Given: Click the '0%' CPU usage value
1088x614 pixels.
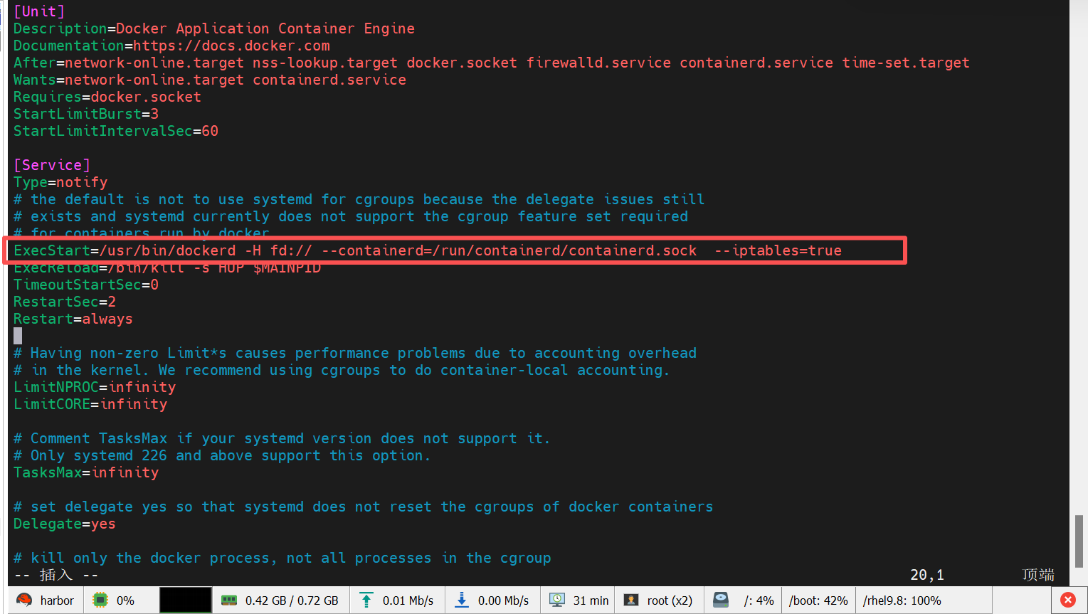Looking at the screenshot, I should 125,600.
